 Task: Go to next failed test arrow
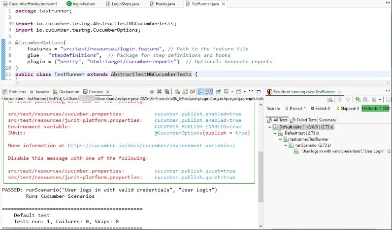340,100
